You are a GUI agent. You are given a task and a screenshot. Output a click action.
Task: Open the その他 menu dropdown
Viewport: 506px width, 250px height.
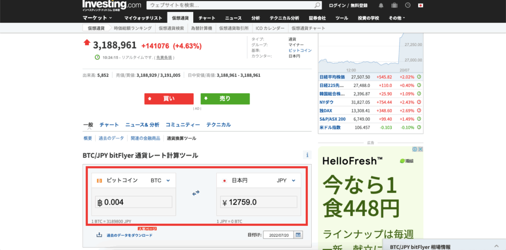396,18
